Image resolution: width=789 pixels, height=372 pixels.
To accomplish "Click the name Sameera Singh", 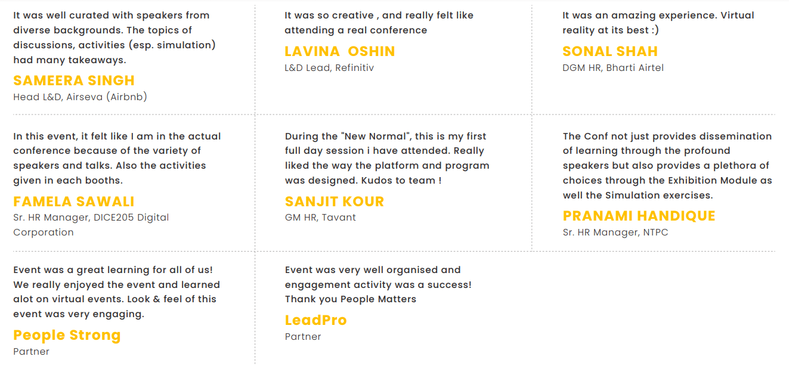I will [x=74, y=80].
